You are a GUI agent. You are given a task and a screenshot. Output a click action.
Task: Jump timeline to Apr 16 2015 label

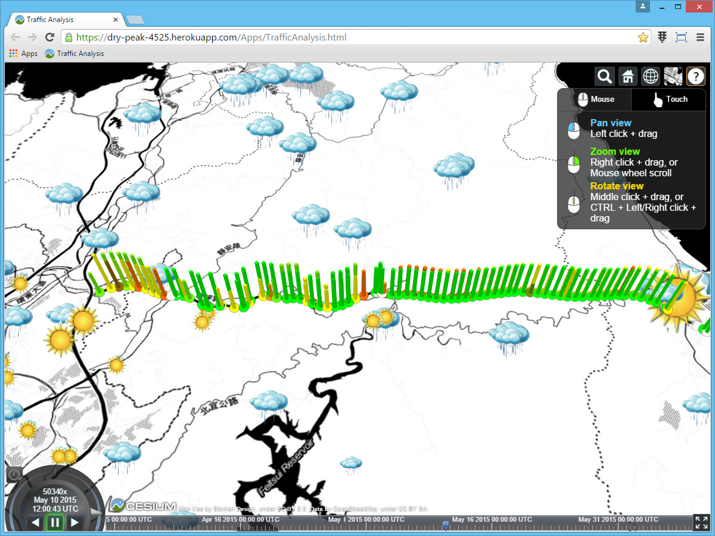coord(240,519)
